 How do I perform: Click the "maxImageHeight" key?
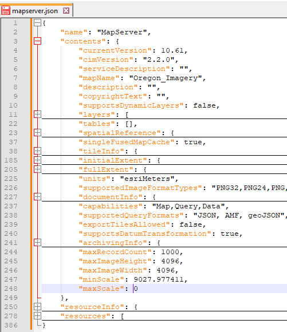[115, 261]
